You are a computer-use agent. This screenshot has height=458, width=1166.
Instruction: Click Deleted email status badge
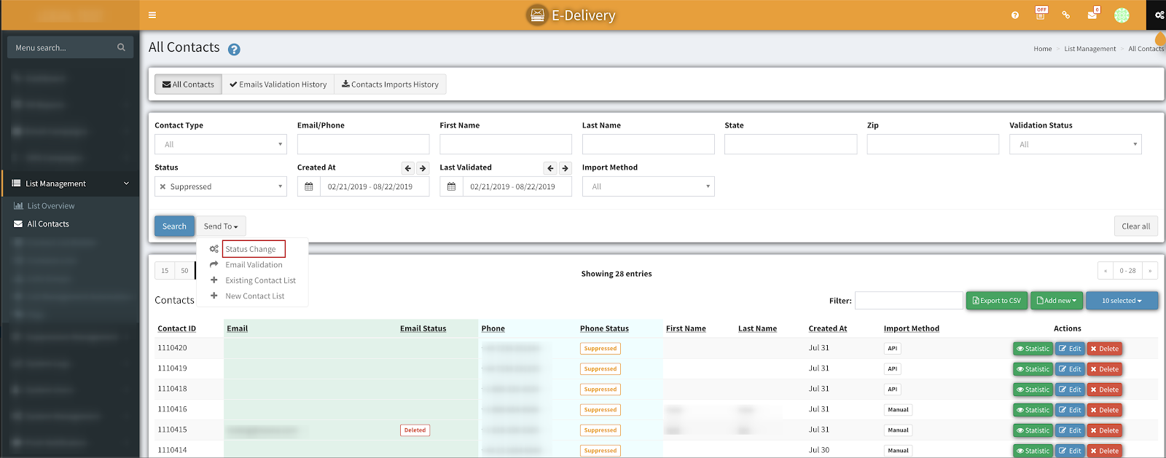click(415, 430)
